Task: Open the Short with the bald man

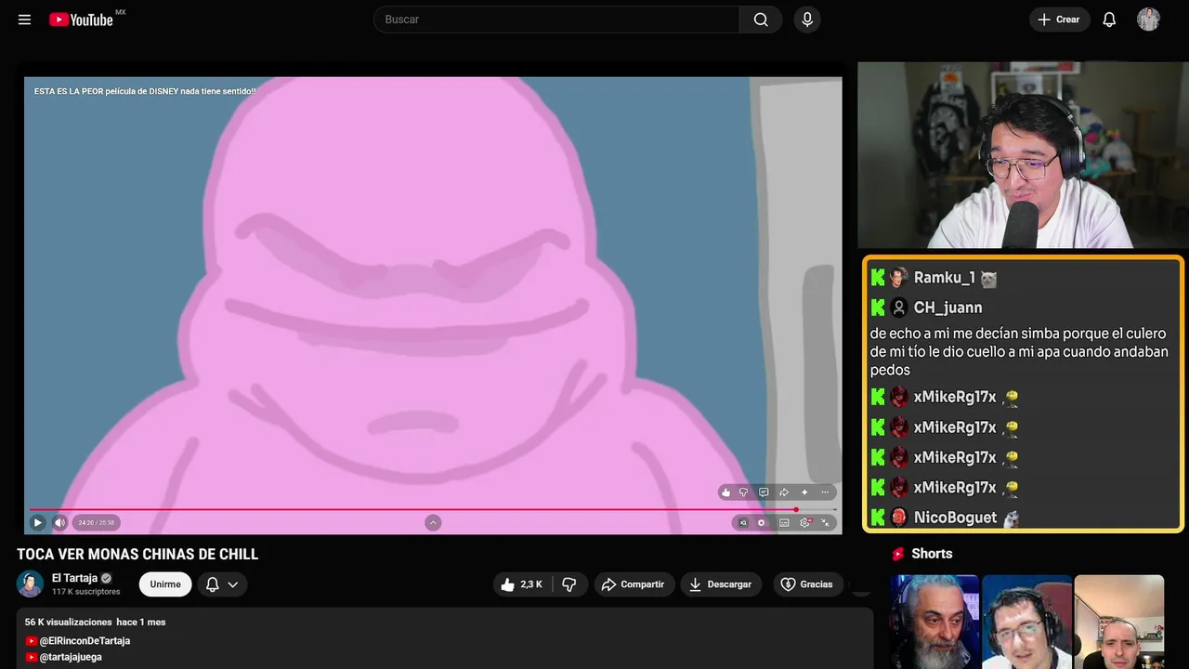Action: tap(1118, 622)
